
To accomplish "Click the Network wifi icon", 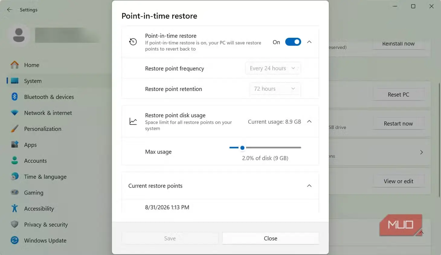I will pos(14,113).
